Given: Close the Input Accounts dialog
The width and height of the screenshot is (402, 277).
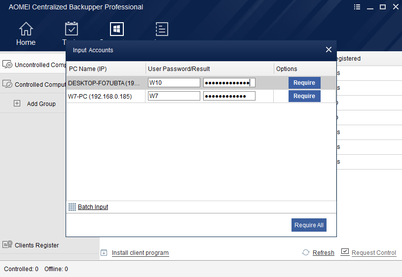Looking at the screenshot, I should coord(329,50).
